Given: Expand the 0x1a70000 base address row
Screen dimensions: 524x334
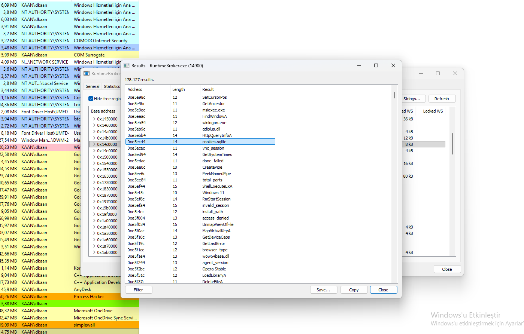Looking at the screenshot, I should pos(94,246).
